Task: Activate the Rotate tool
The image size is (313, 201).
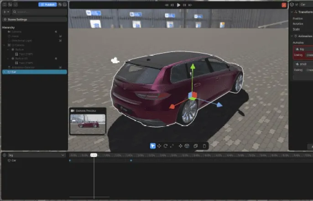Action: point(166,146)
